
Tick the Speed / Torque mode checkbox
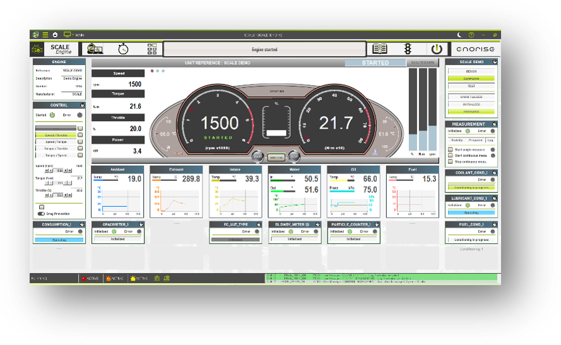click(80, 141)
